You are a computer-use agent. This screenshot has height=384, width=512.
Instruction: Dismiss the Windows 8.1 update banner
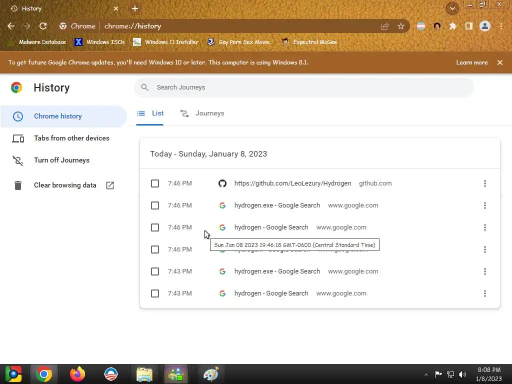[x=500, y=62]
